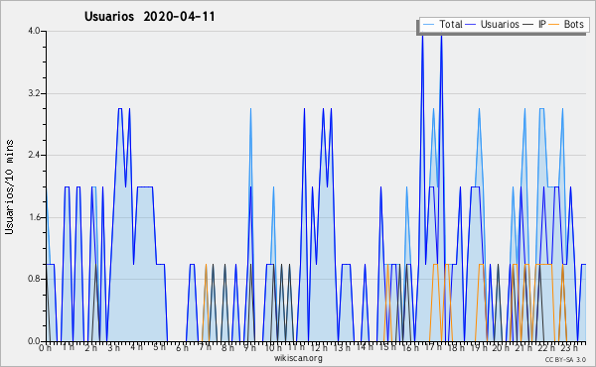Click the '0 h' x-axis label
This screenshot has width=596, height=367.
click(46, 347)
